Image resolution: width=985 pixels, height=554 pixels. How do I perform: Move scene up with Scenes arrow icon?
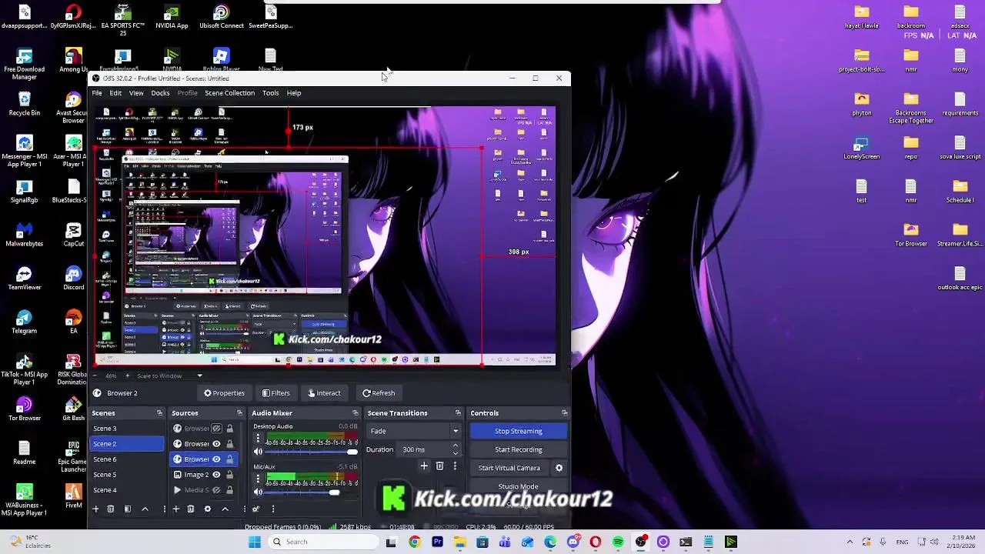tap(145, 509)
